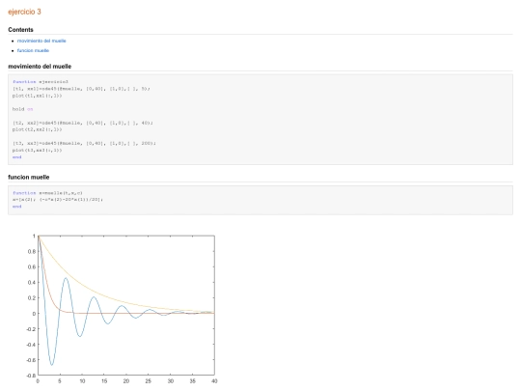Click the 'ejercicio 3' page title
The height and width of the screenshot is (391, 521).
coord(24,12)
